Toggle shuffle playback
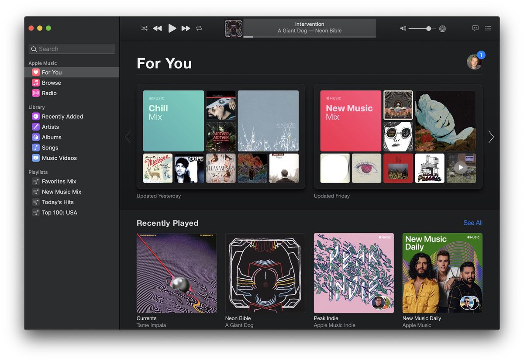This screenshot has width=524, height=362. 144,28
